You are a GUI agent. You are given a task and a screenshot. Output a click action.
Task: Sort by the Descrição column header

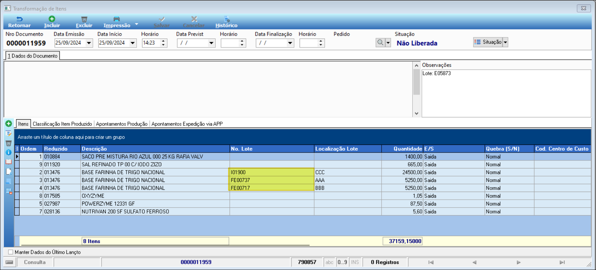(x=155, y=149)
